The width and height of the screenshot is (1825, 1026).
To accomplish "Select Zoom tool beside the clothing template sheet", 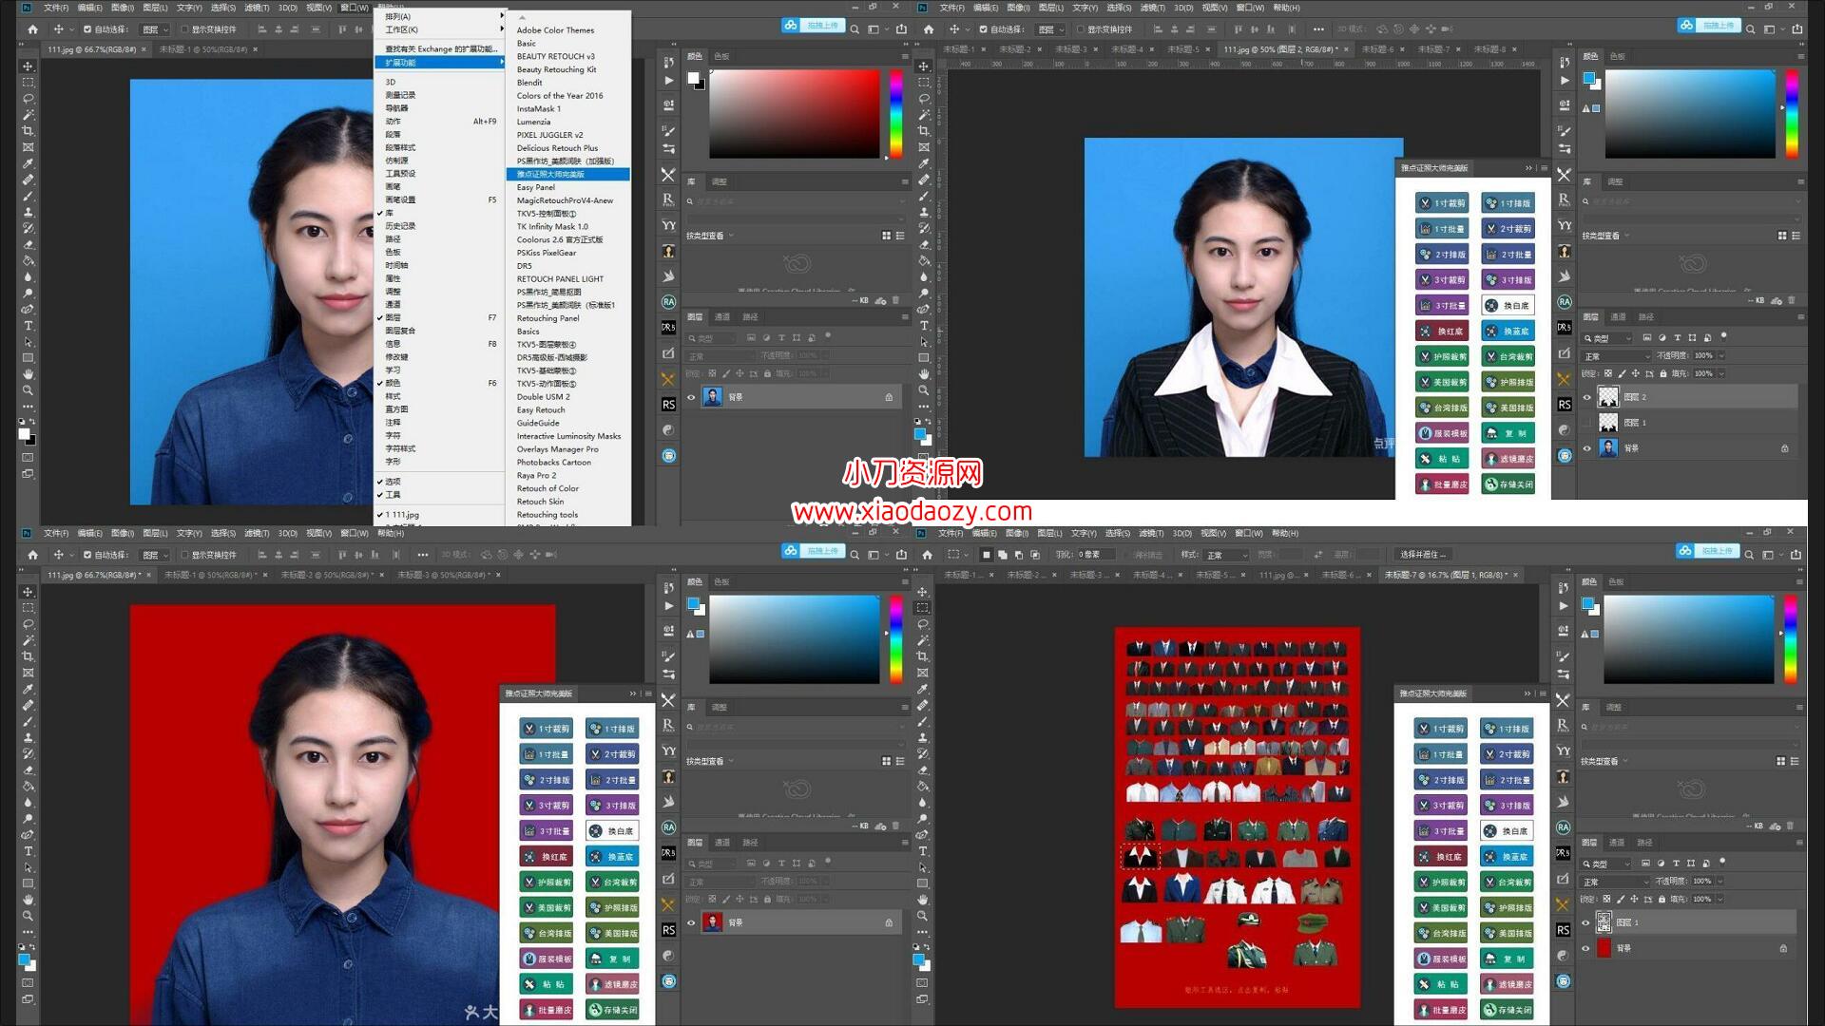I will coord(922,916).
